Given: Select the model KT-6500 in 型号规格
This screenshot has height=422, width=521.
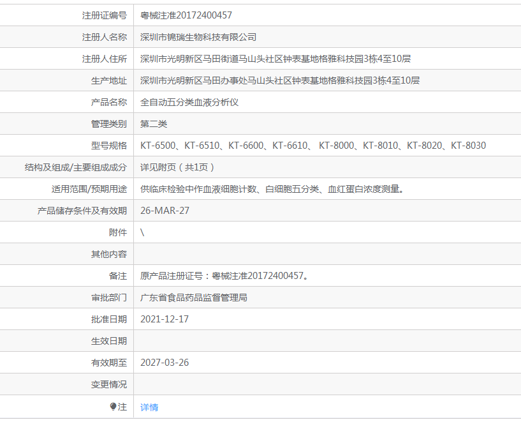Looking at the screenshot, I should tap(156, 145).
